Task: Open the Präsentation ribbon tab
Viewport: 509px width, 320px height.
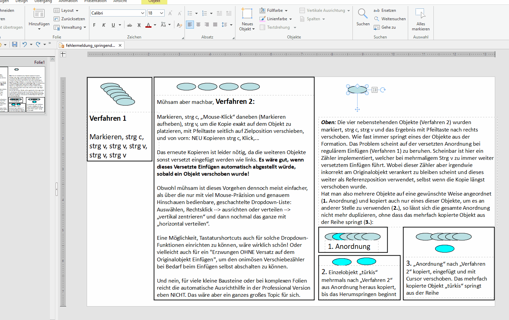Action: (x=95, y=1)
